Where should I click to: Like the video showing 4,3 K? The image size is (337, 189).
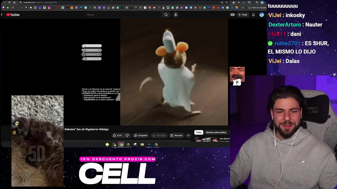(117, 135)
